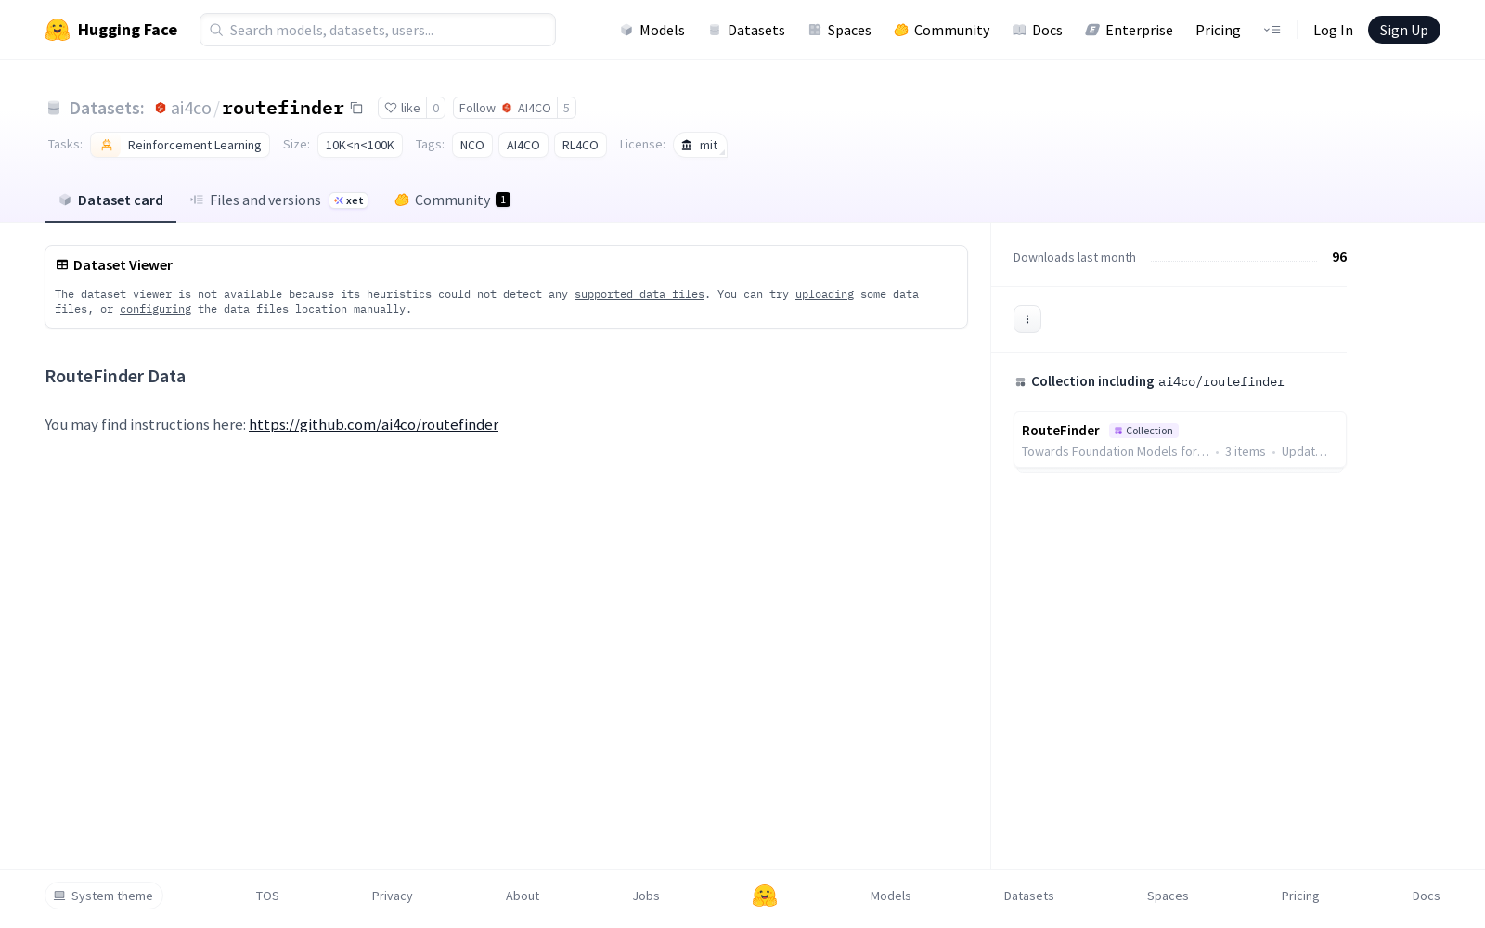Open Pricing footer link
1485x928 pixels.
pyautogui.click(x=1300, y=896)
